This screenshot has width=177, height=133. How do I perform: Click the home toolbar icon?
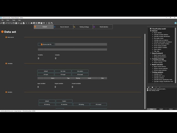pyautogui.click(x=32, y=23)
